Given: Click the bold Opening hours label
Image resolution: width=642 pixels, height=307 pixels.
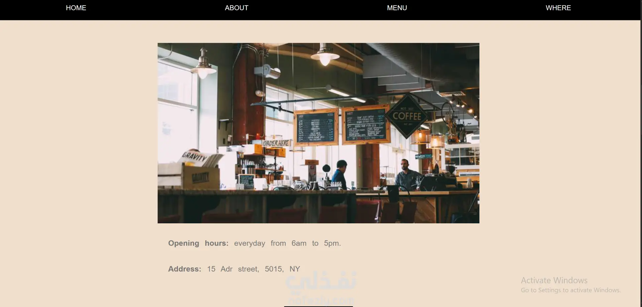Looking at the screenshot, I should [198, 243].
